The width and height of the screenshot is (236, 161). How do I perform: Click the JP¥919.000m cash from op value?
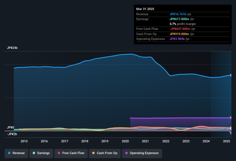[x=179, y=34]
